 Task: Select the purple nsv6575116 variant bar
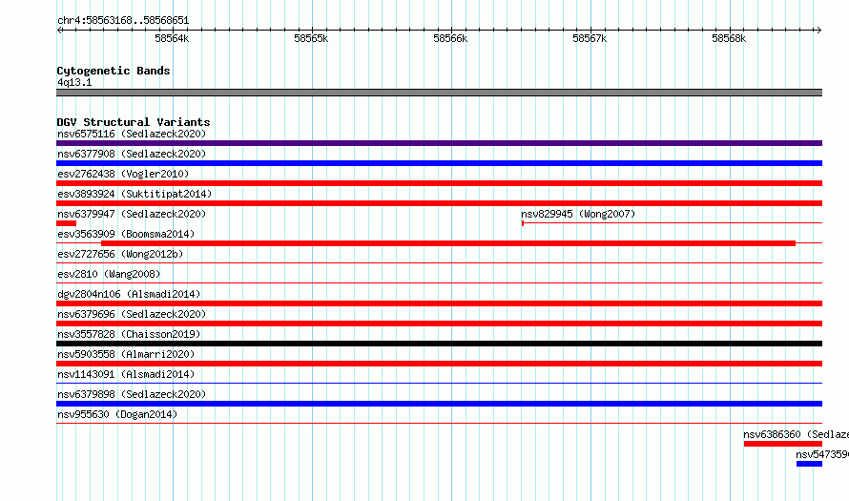(439, 143)
